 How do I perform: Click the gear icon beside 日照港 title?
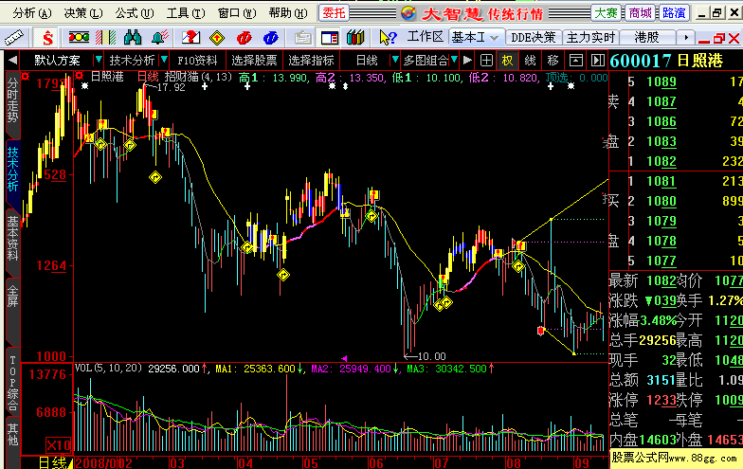[80, 76]
